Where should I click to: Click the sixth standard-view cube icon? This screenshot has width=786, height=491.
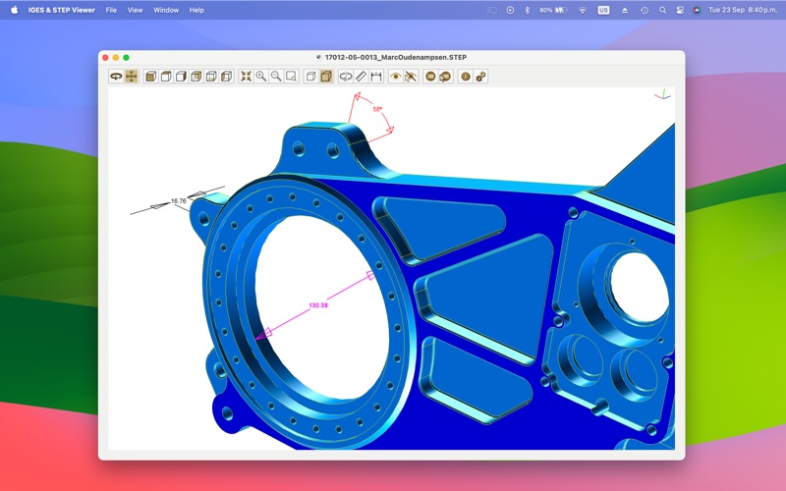click(227, 77)
